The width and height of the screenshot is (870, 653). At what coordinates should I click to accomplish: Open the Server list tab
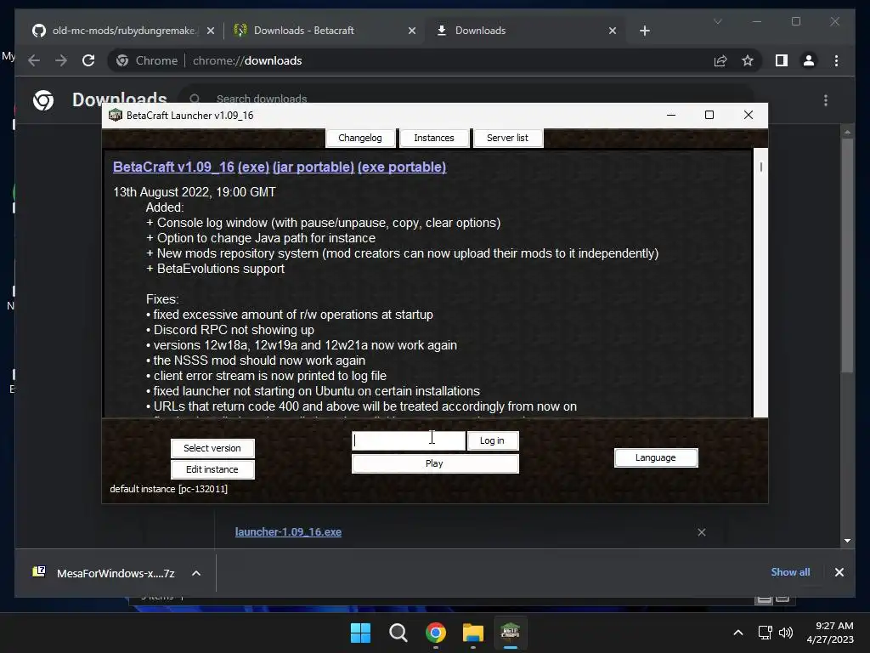point(508,138)
